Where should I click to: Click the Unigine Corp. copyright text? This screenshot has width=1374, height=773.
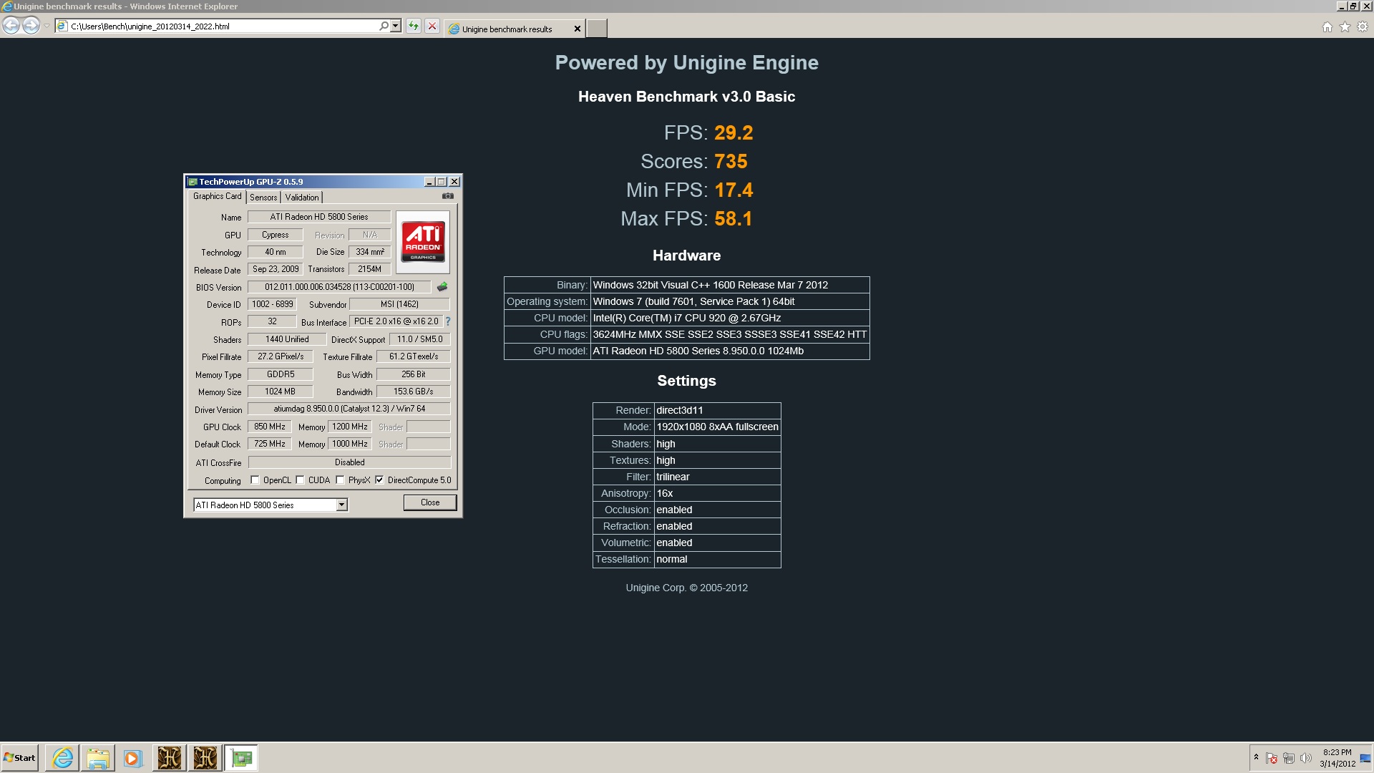coord(687,588)
